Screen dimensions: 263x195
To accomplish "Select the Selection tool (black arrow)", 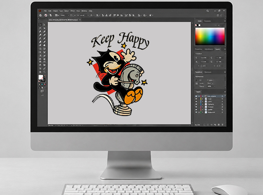I will [40, 24].
